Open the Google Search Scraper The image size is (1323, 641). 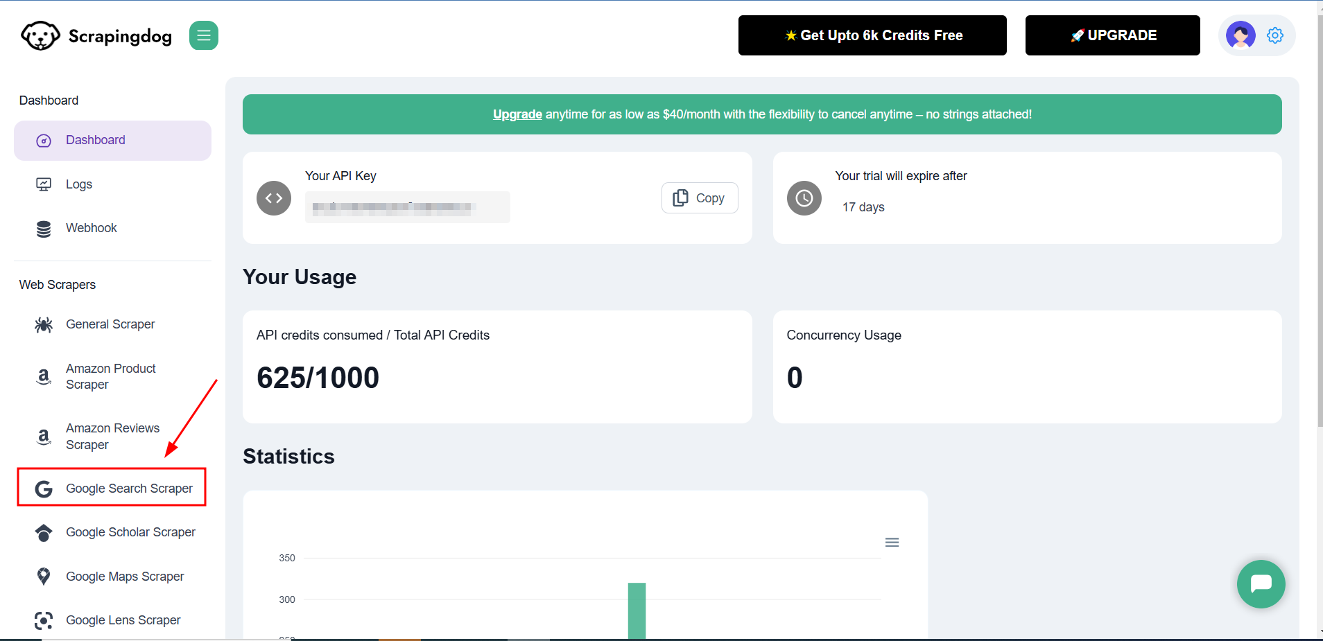[x=128, y=488]
